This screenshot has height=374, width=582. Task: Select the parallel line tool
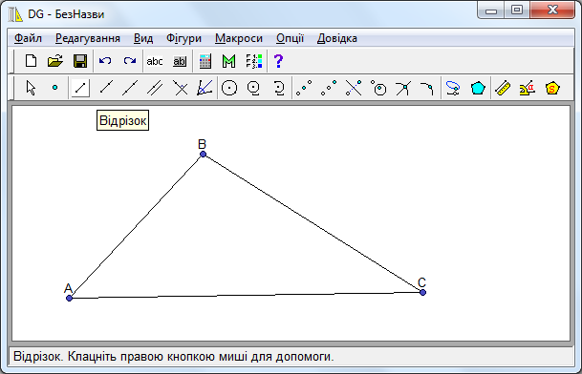point(155,88)
